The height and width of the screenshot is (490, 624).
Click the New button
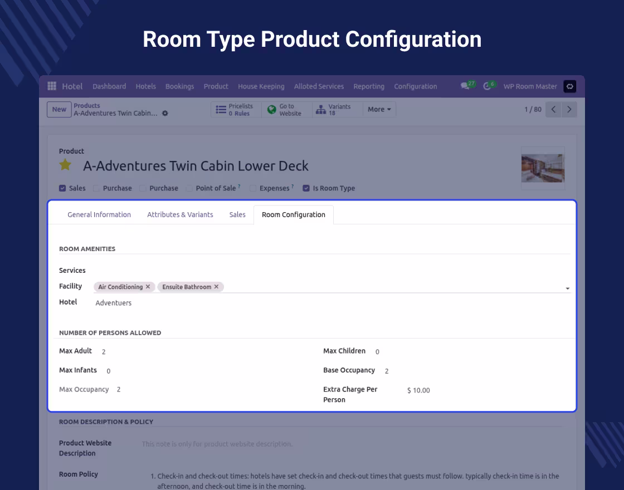pyautogui.click(x=59, y=109)
